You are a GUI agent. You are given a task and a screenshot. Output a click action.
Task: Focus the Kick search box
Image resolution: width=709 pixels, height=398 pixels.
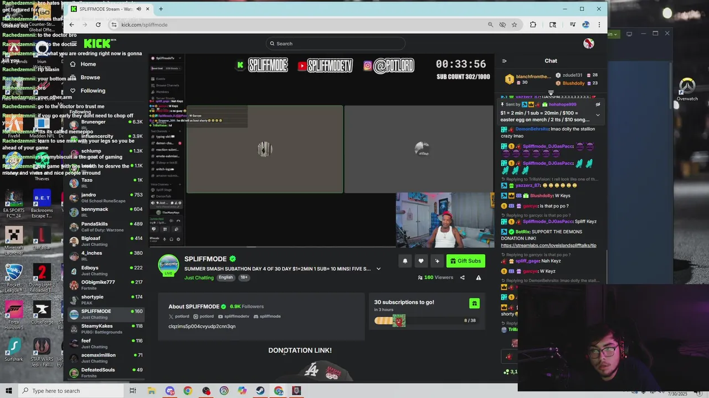[x=335, y=44]
